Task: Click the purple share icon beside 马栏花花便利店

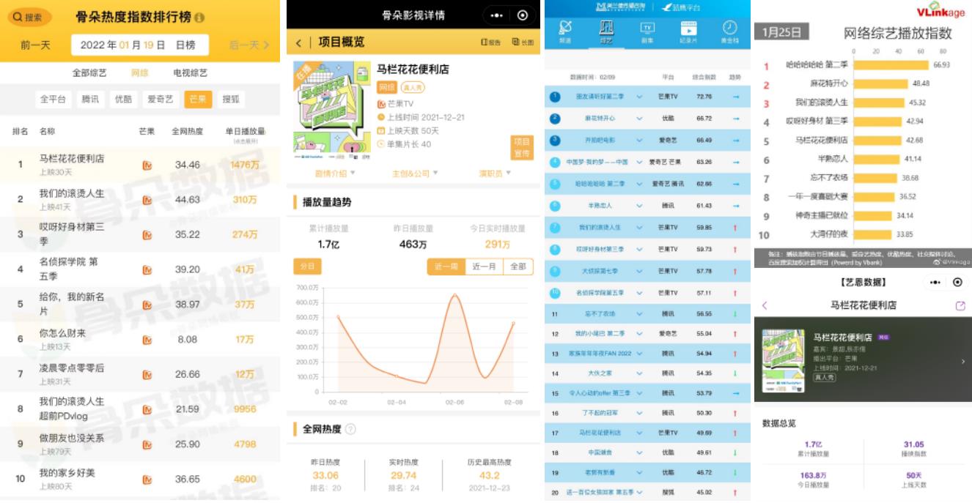Action: pyautogui.click(x=960, y=305)
